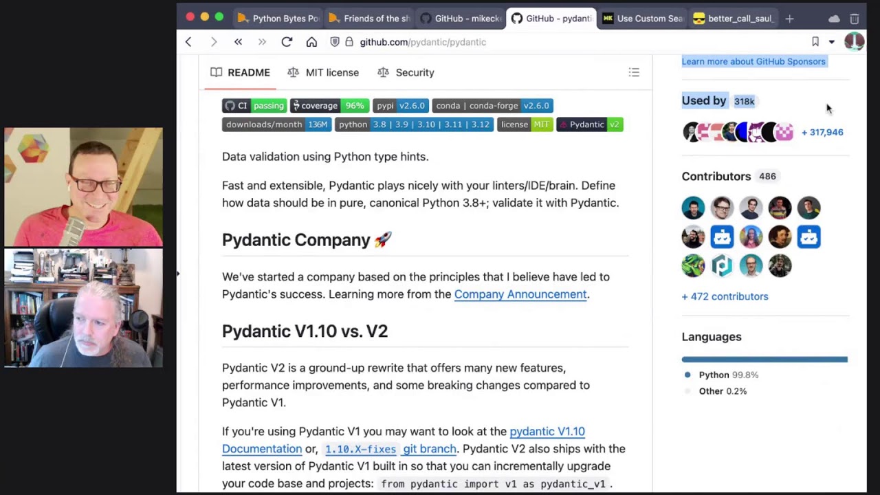Select the README book icon

(217, 72)
